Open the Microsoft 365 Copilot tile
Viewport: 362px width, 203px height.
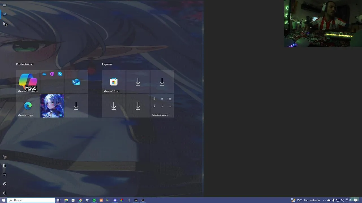click(28, 82)
